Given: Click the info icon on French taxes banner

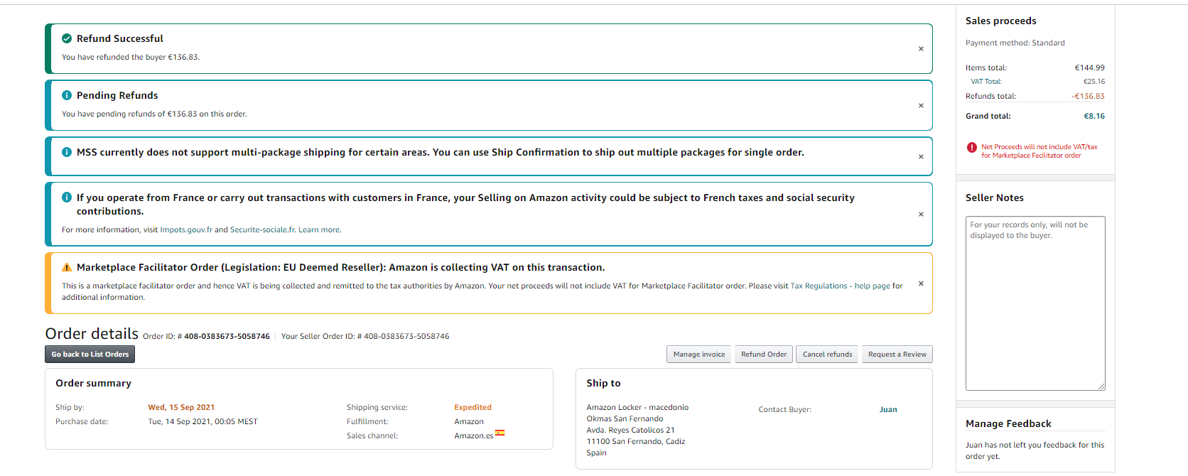Looking at the screenshot, I should tap(67, 198).
